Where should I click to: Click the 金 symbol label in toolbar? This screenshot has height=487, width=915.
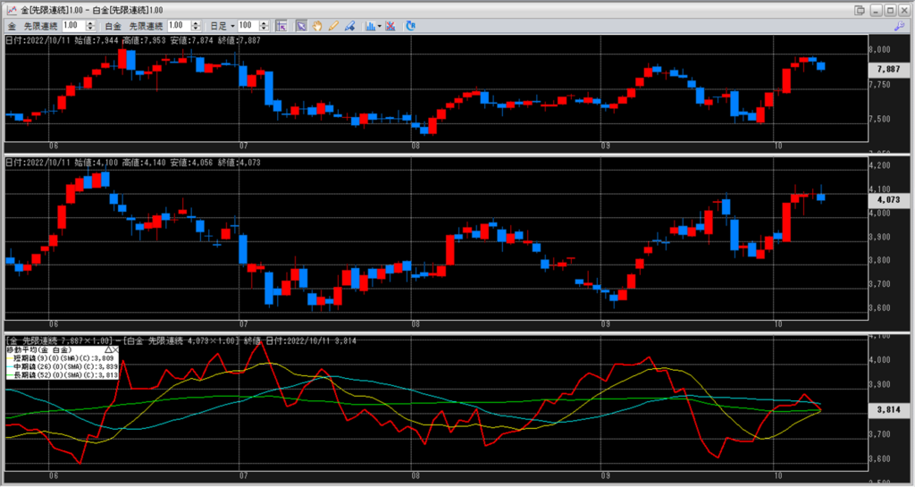[x=11, y=26]
